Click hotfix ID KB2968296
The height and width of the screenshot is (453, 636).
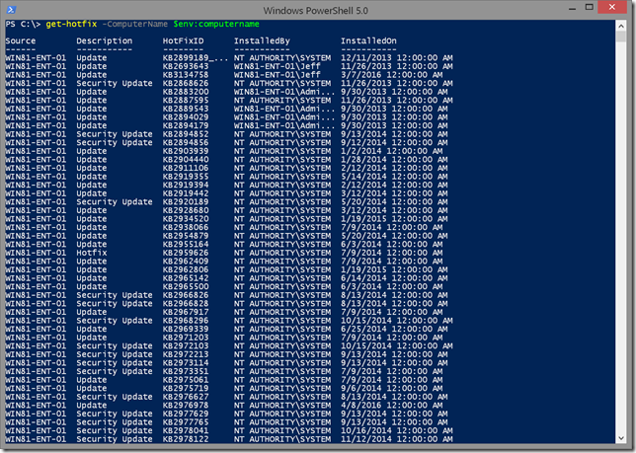click(x=186, y=321)
